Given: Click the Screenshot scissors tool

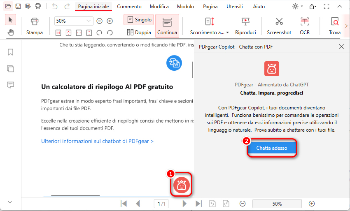Looking at the screenshot, I should click(279, 26).
